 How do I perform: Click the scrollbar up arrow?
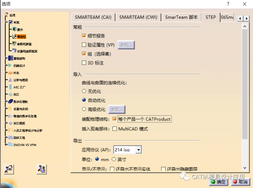[x=245, y=26]
